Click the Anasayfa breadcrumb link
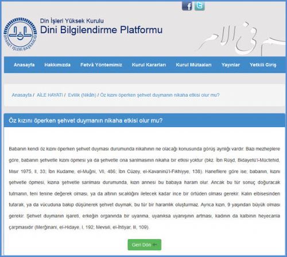This screenshot has height=257, width=287. 22,95
